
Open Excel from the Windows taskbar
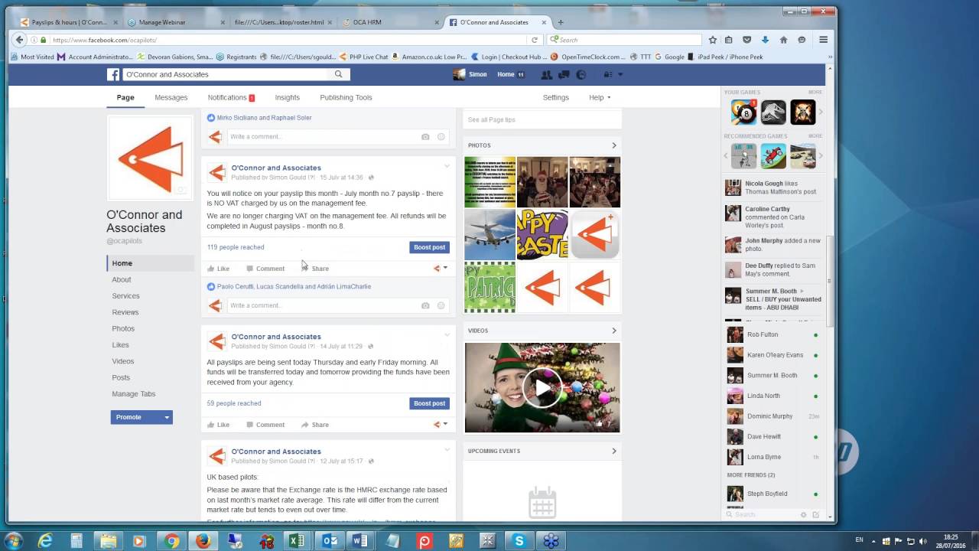click(298, 541)
